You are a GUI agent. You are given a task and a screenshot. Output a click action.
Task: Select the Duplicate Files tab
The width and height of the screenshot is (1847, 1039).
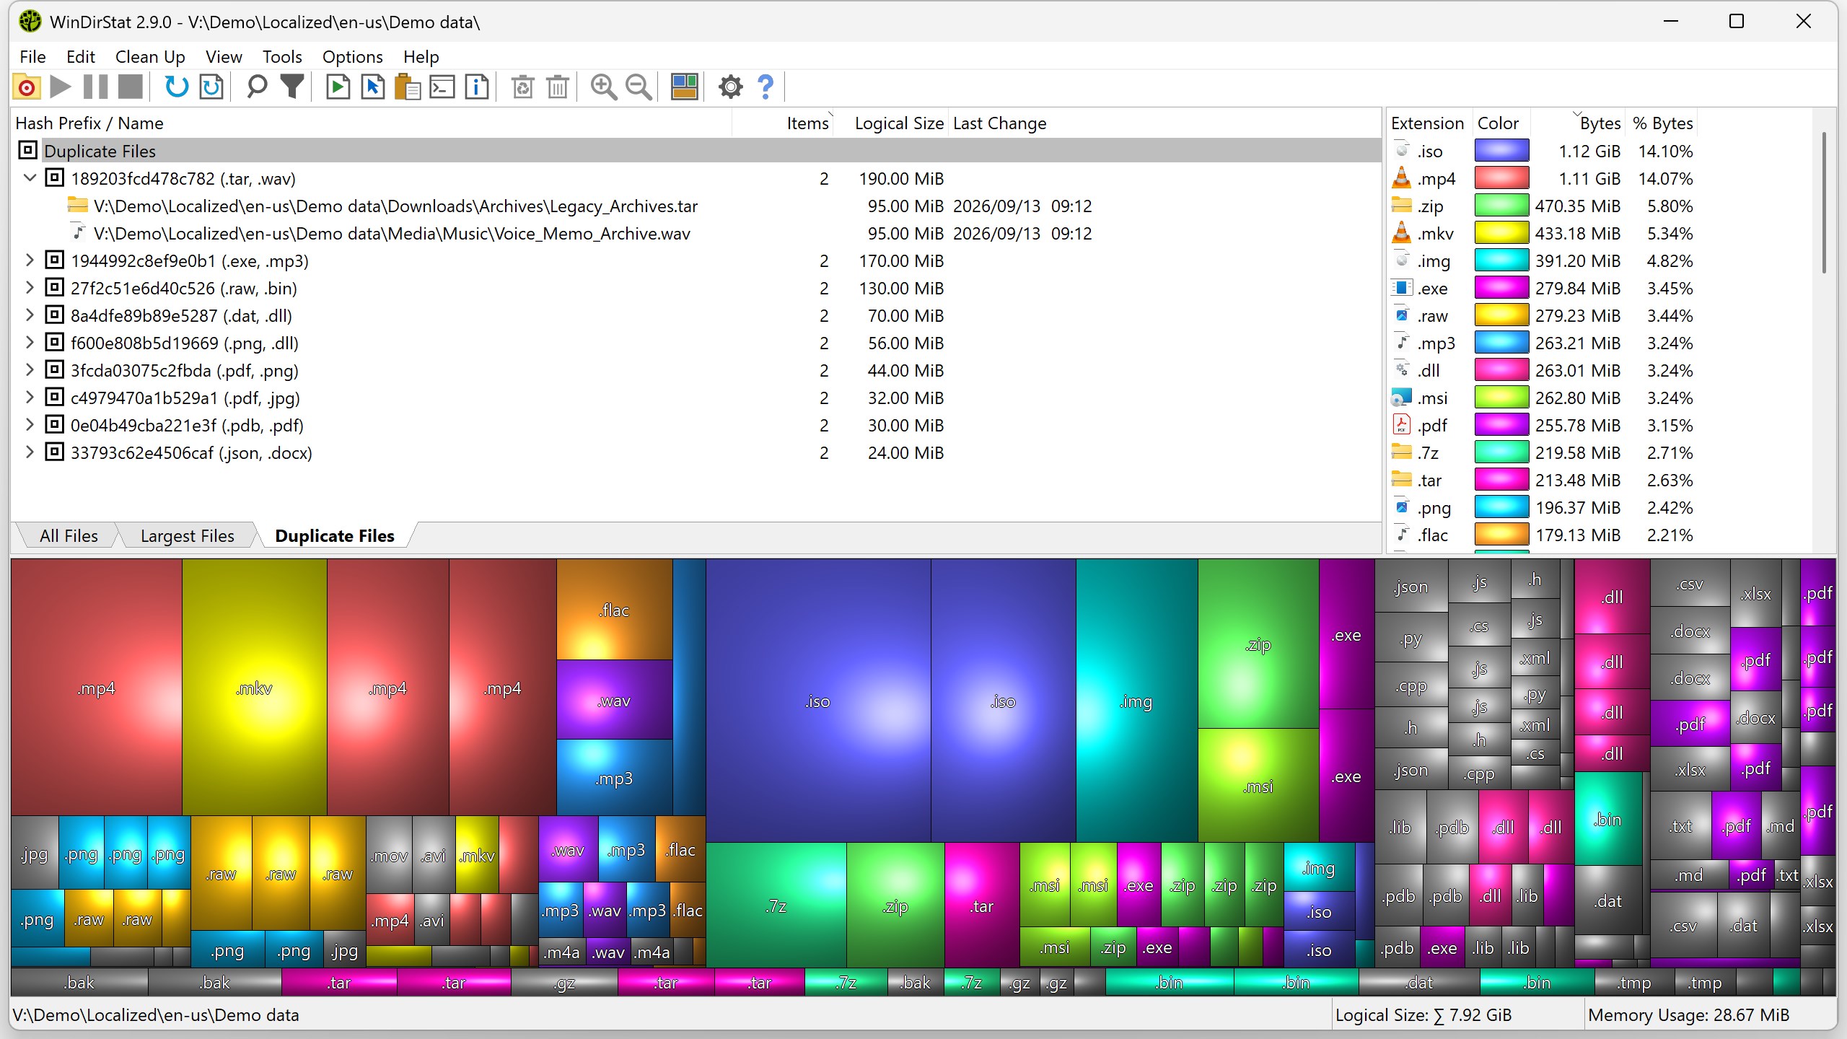335,536
